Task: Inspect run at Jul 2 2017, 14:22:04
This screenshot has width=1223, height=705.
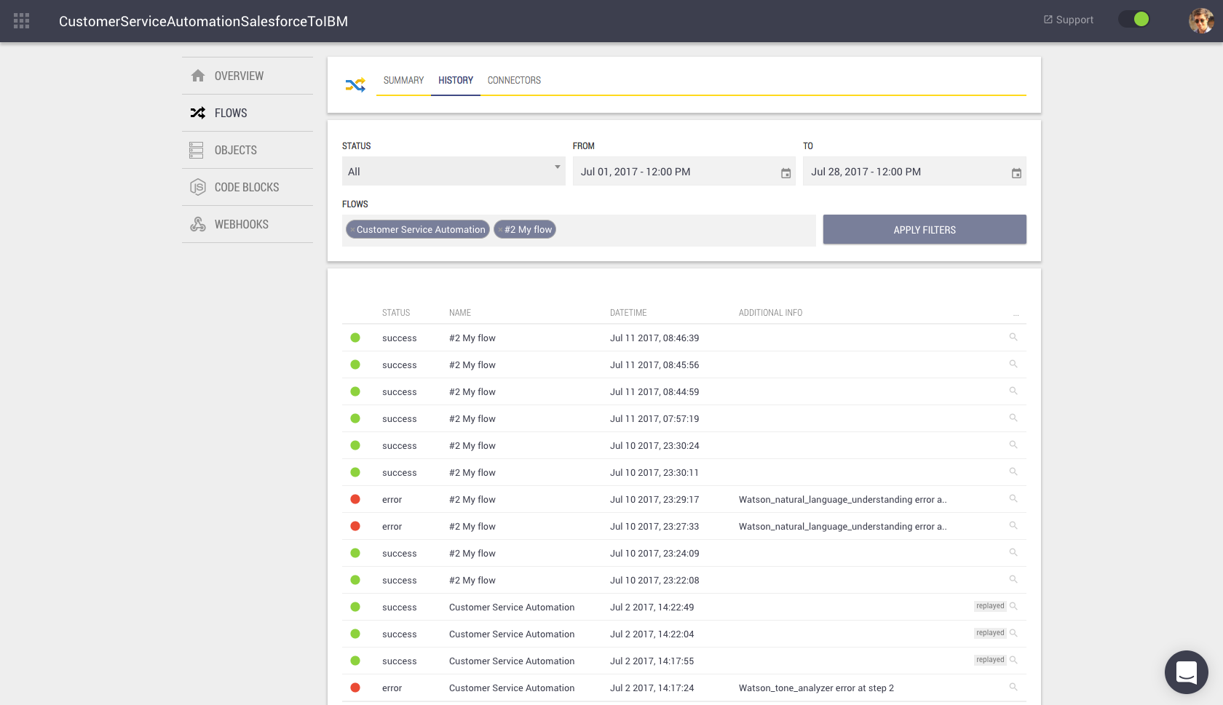Action: 1013,633
